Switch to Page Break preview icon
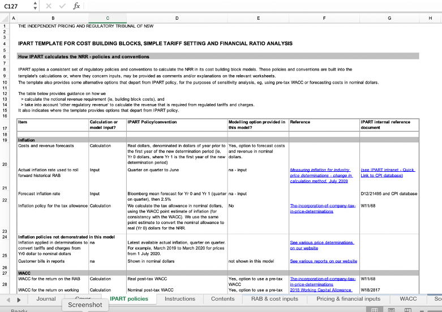This screenshot has width=442, height=312. (x=406, y=309)
